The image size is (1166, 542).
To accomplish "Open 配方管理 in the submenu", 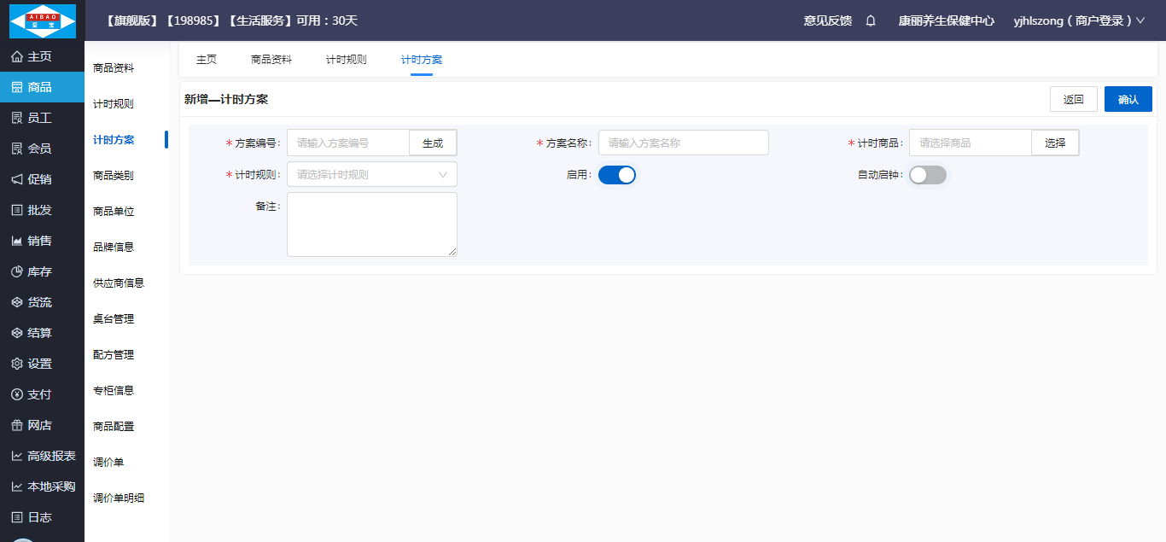I will [114, 355].
